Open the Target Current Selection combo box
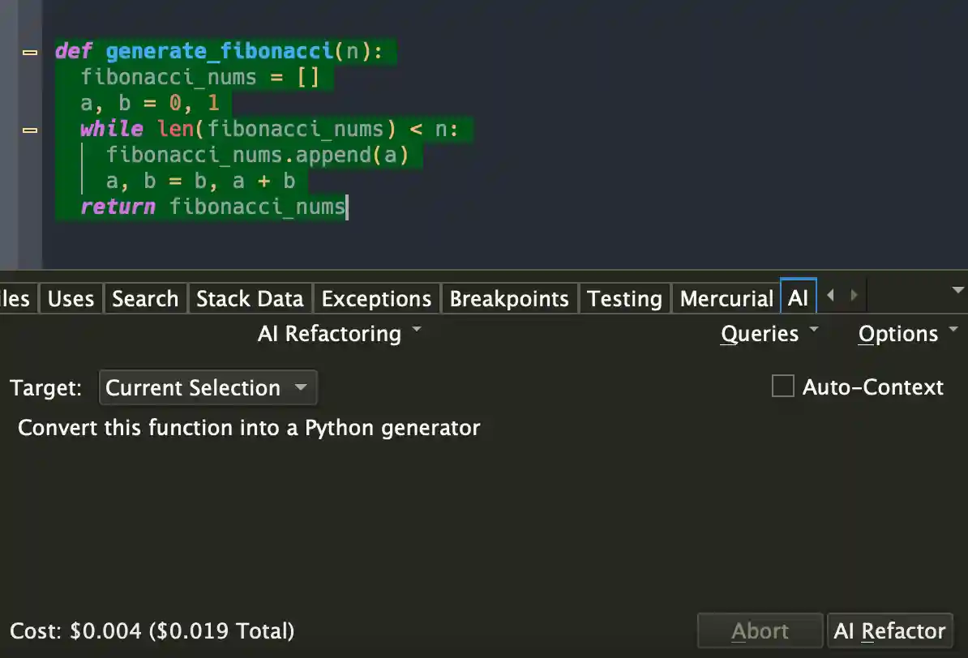The image size is (968, 658). click(x=208, y=387)
